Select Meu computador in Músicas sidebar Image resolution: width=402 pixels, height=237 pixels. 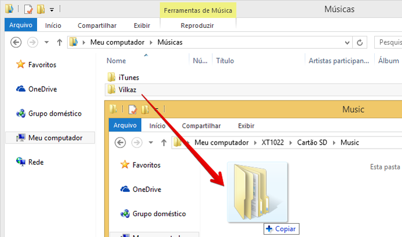pyautogui.click(x=50, y=138)
